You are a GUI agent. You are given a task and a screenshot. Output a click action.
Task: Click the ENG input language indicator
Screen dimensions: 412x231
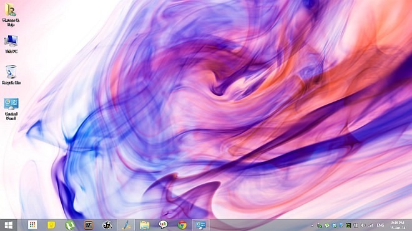tap(380, 225)
